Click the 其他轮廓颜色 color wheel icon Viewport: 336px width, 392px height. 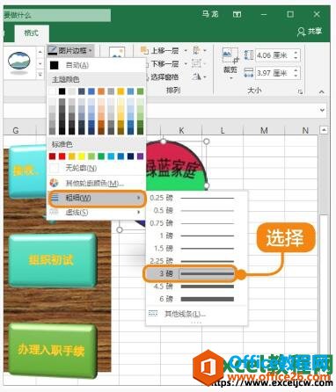tap(54, 183)
